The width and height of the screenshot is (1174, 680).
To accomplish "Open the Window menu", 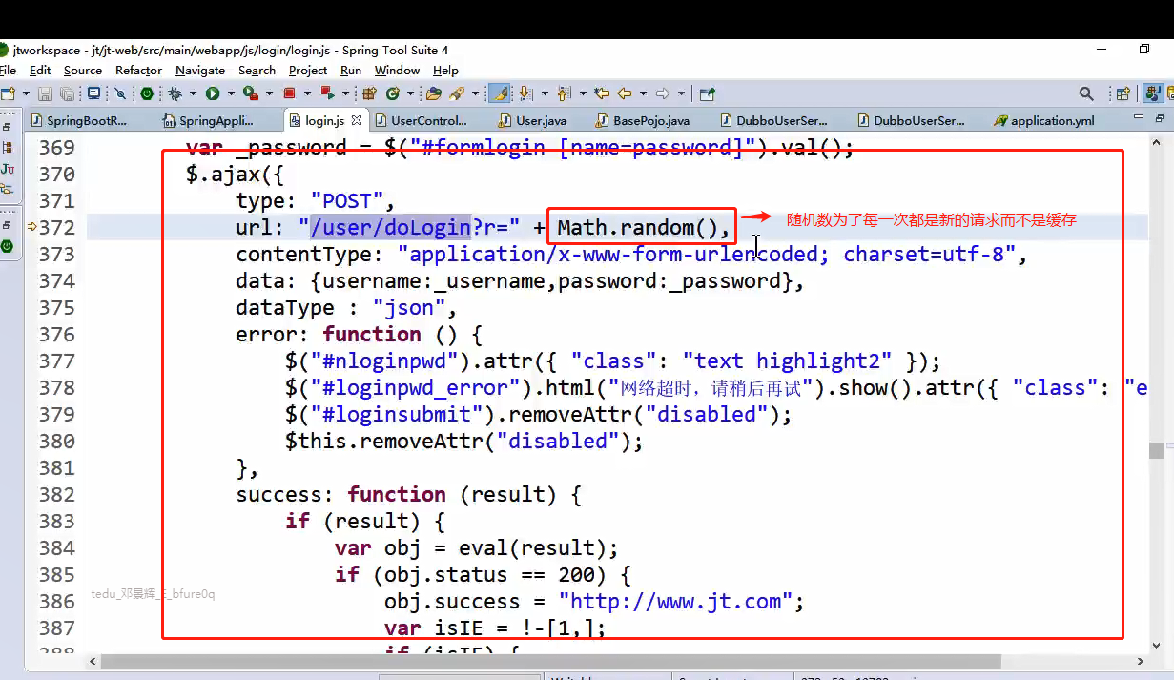I will click(x=397, y=70).
